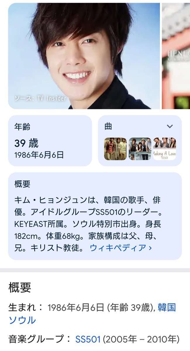
Task: Tap the birthdate 1986年6月6日 in the age card
Action: (x=39, y=155)
